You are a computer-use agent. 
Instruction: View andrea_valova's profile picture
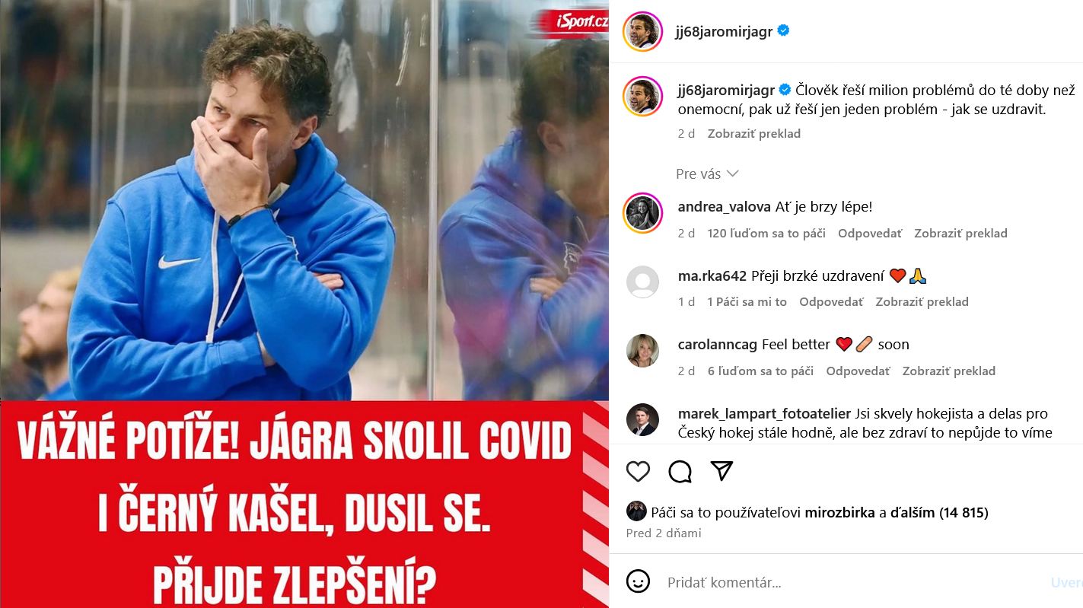(x=642, y=212)
